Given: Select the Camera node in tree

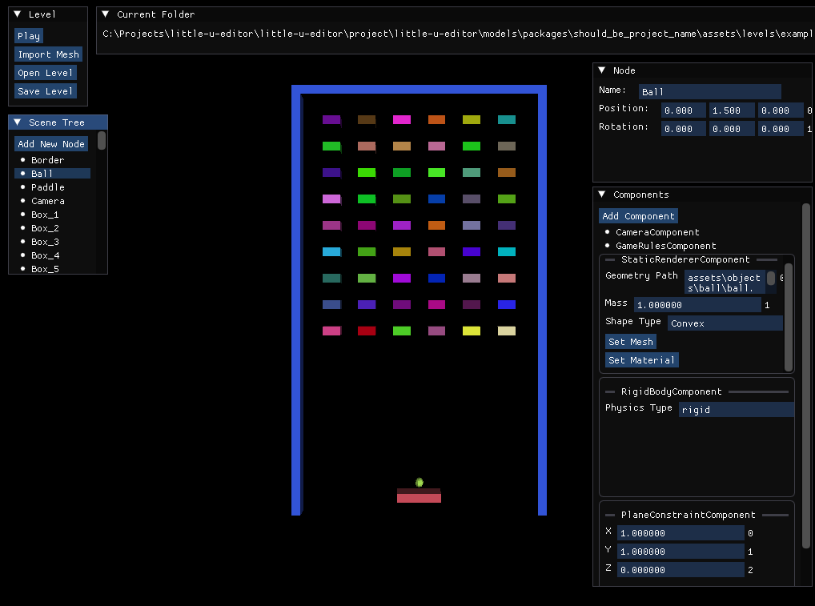Looking at the screenshot, I should click(48, 201).
